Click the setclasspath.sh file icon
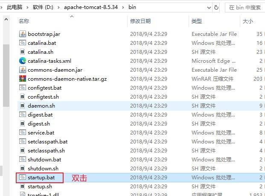This screenshot has height=196, width=265. click(23, 150)
